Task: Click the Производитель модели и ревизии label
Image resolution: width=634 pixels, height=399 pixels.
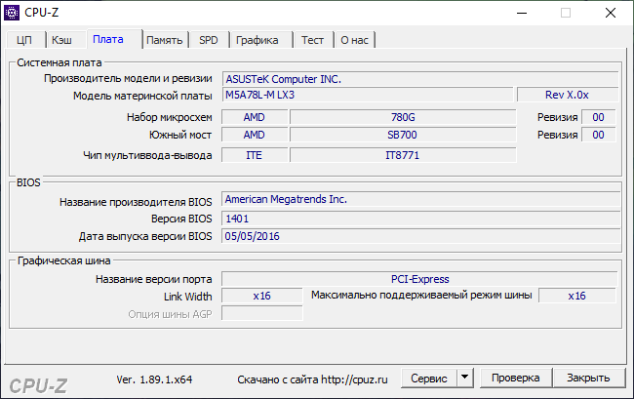Action: [x=128, y=78]
